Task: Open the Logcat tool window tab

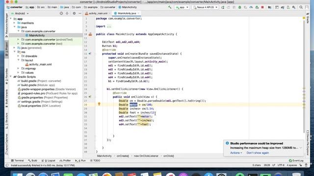Action: pos(48,160)
